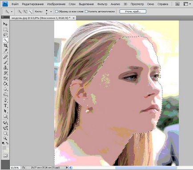Select the Rectangular Marquee tool
The image size is (193, 170).
5,29
